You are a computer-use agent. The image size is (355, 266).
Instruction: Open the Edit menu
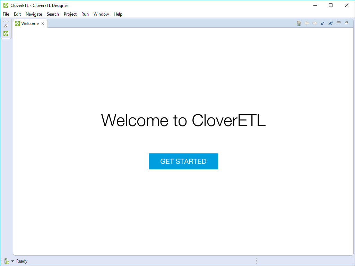point(17,14)
